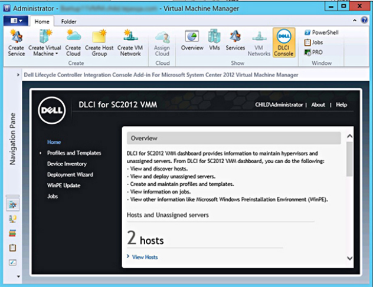
Task: Show the Overview view
Action: 192,41
